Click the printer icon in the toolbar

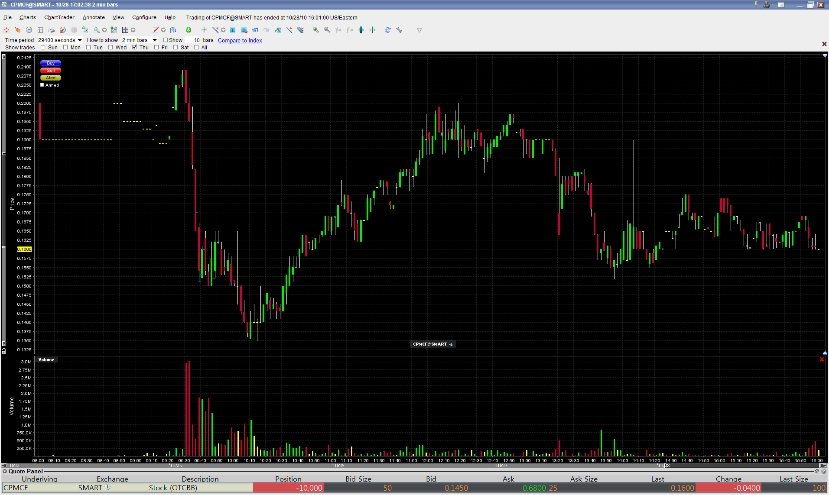[52, 30]
